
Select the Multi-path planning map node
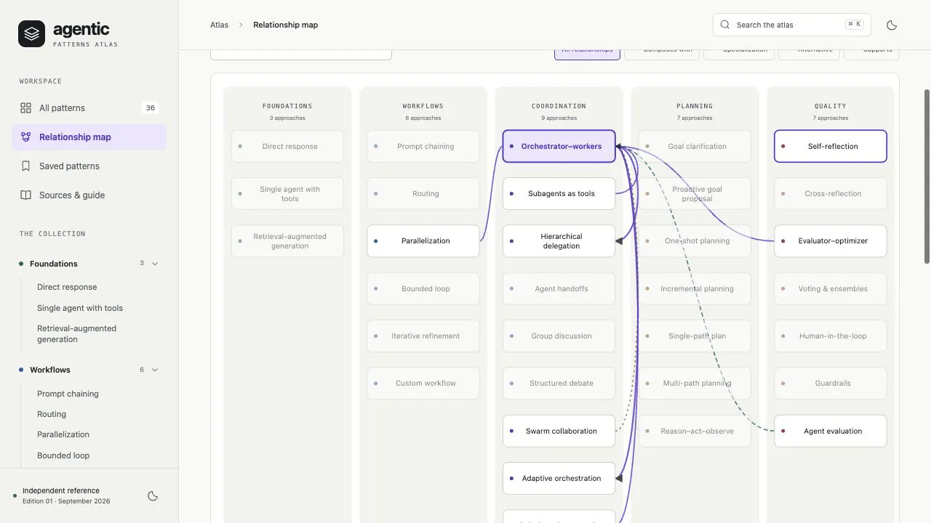pos(695,384)
